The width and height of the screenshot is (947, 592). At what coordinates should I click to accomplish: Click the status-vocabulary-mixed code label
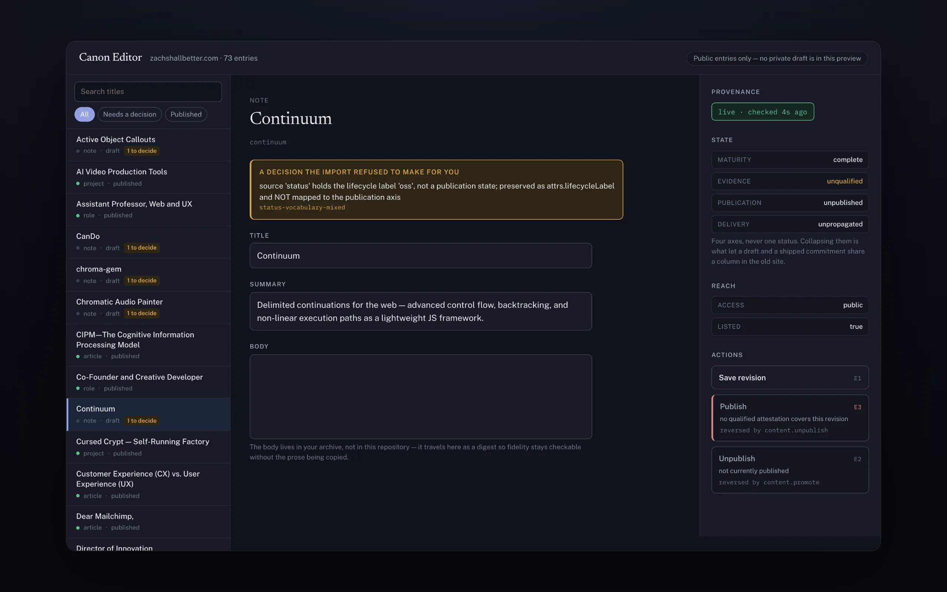302,208
